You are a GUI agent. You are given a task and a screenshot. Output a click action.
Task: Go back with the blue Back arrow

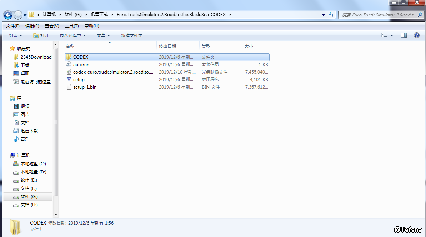(8, 15)
